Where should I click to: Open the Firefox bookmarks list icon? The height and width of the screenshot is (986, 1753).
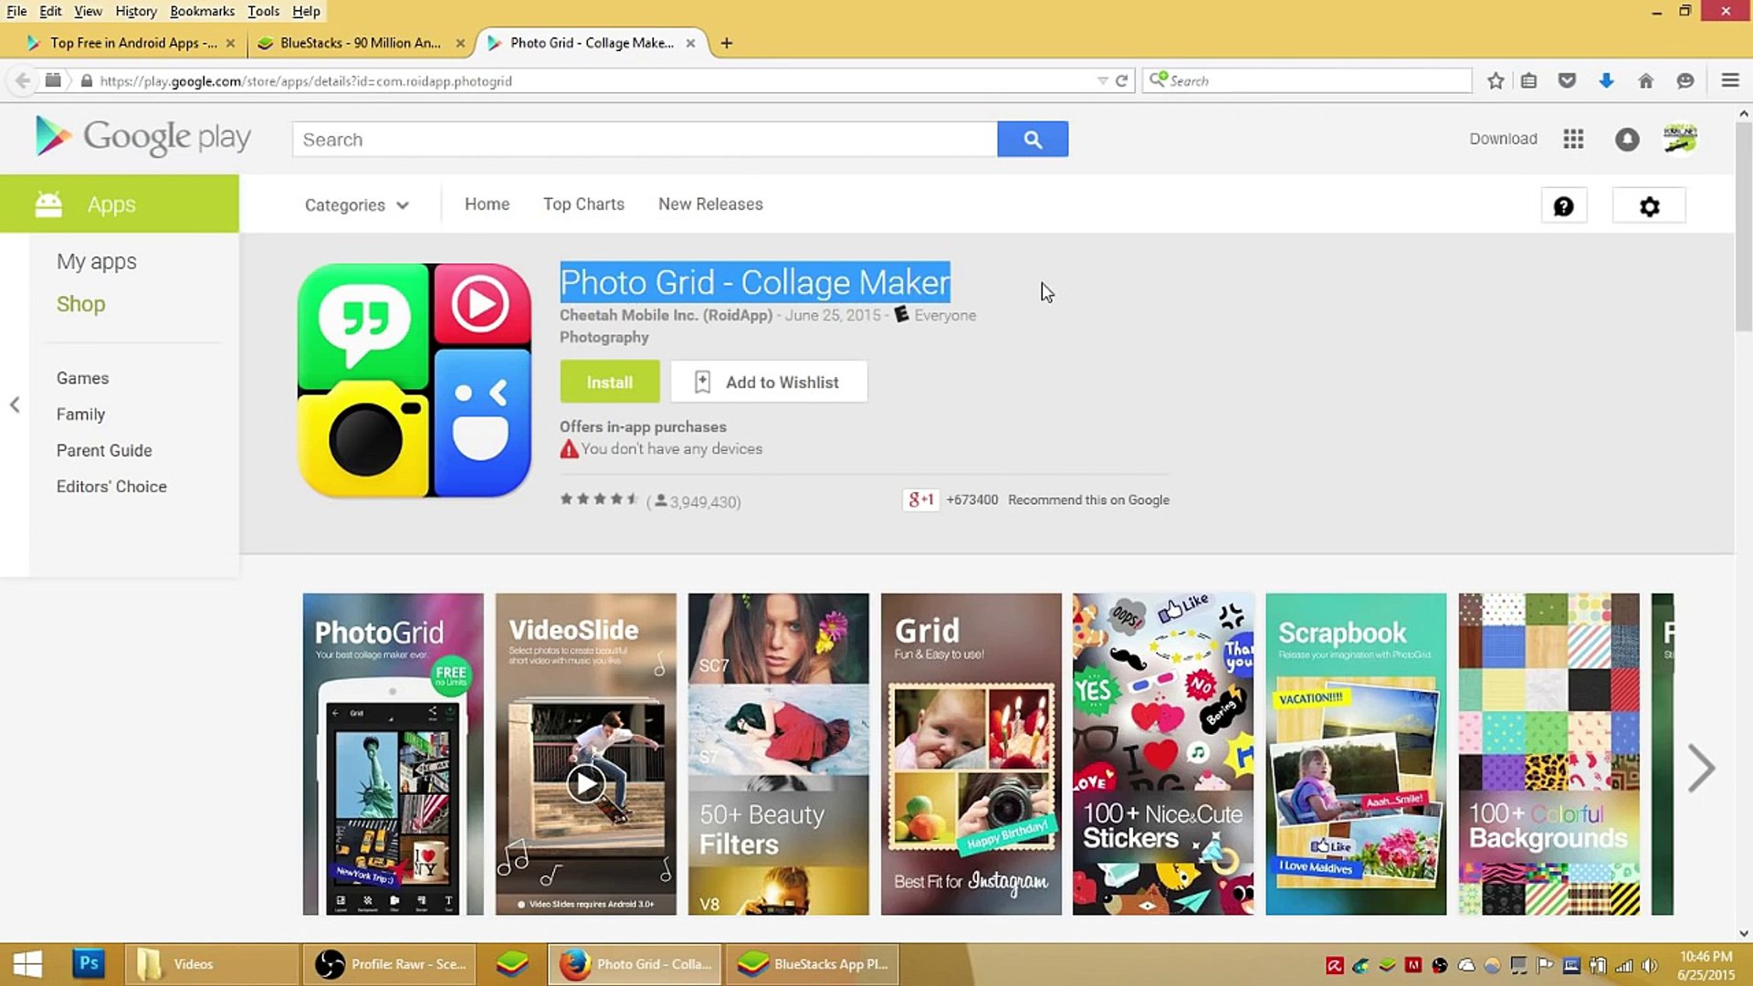pos(1529,80)
